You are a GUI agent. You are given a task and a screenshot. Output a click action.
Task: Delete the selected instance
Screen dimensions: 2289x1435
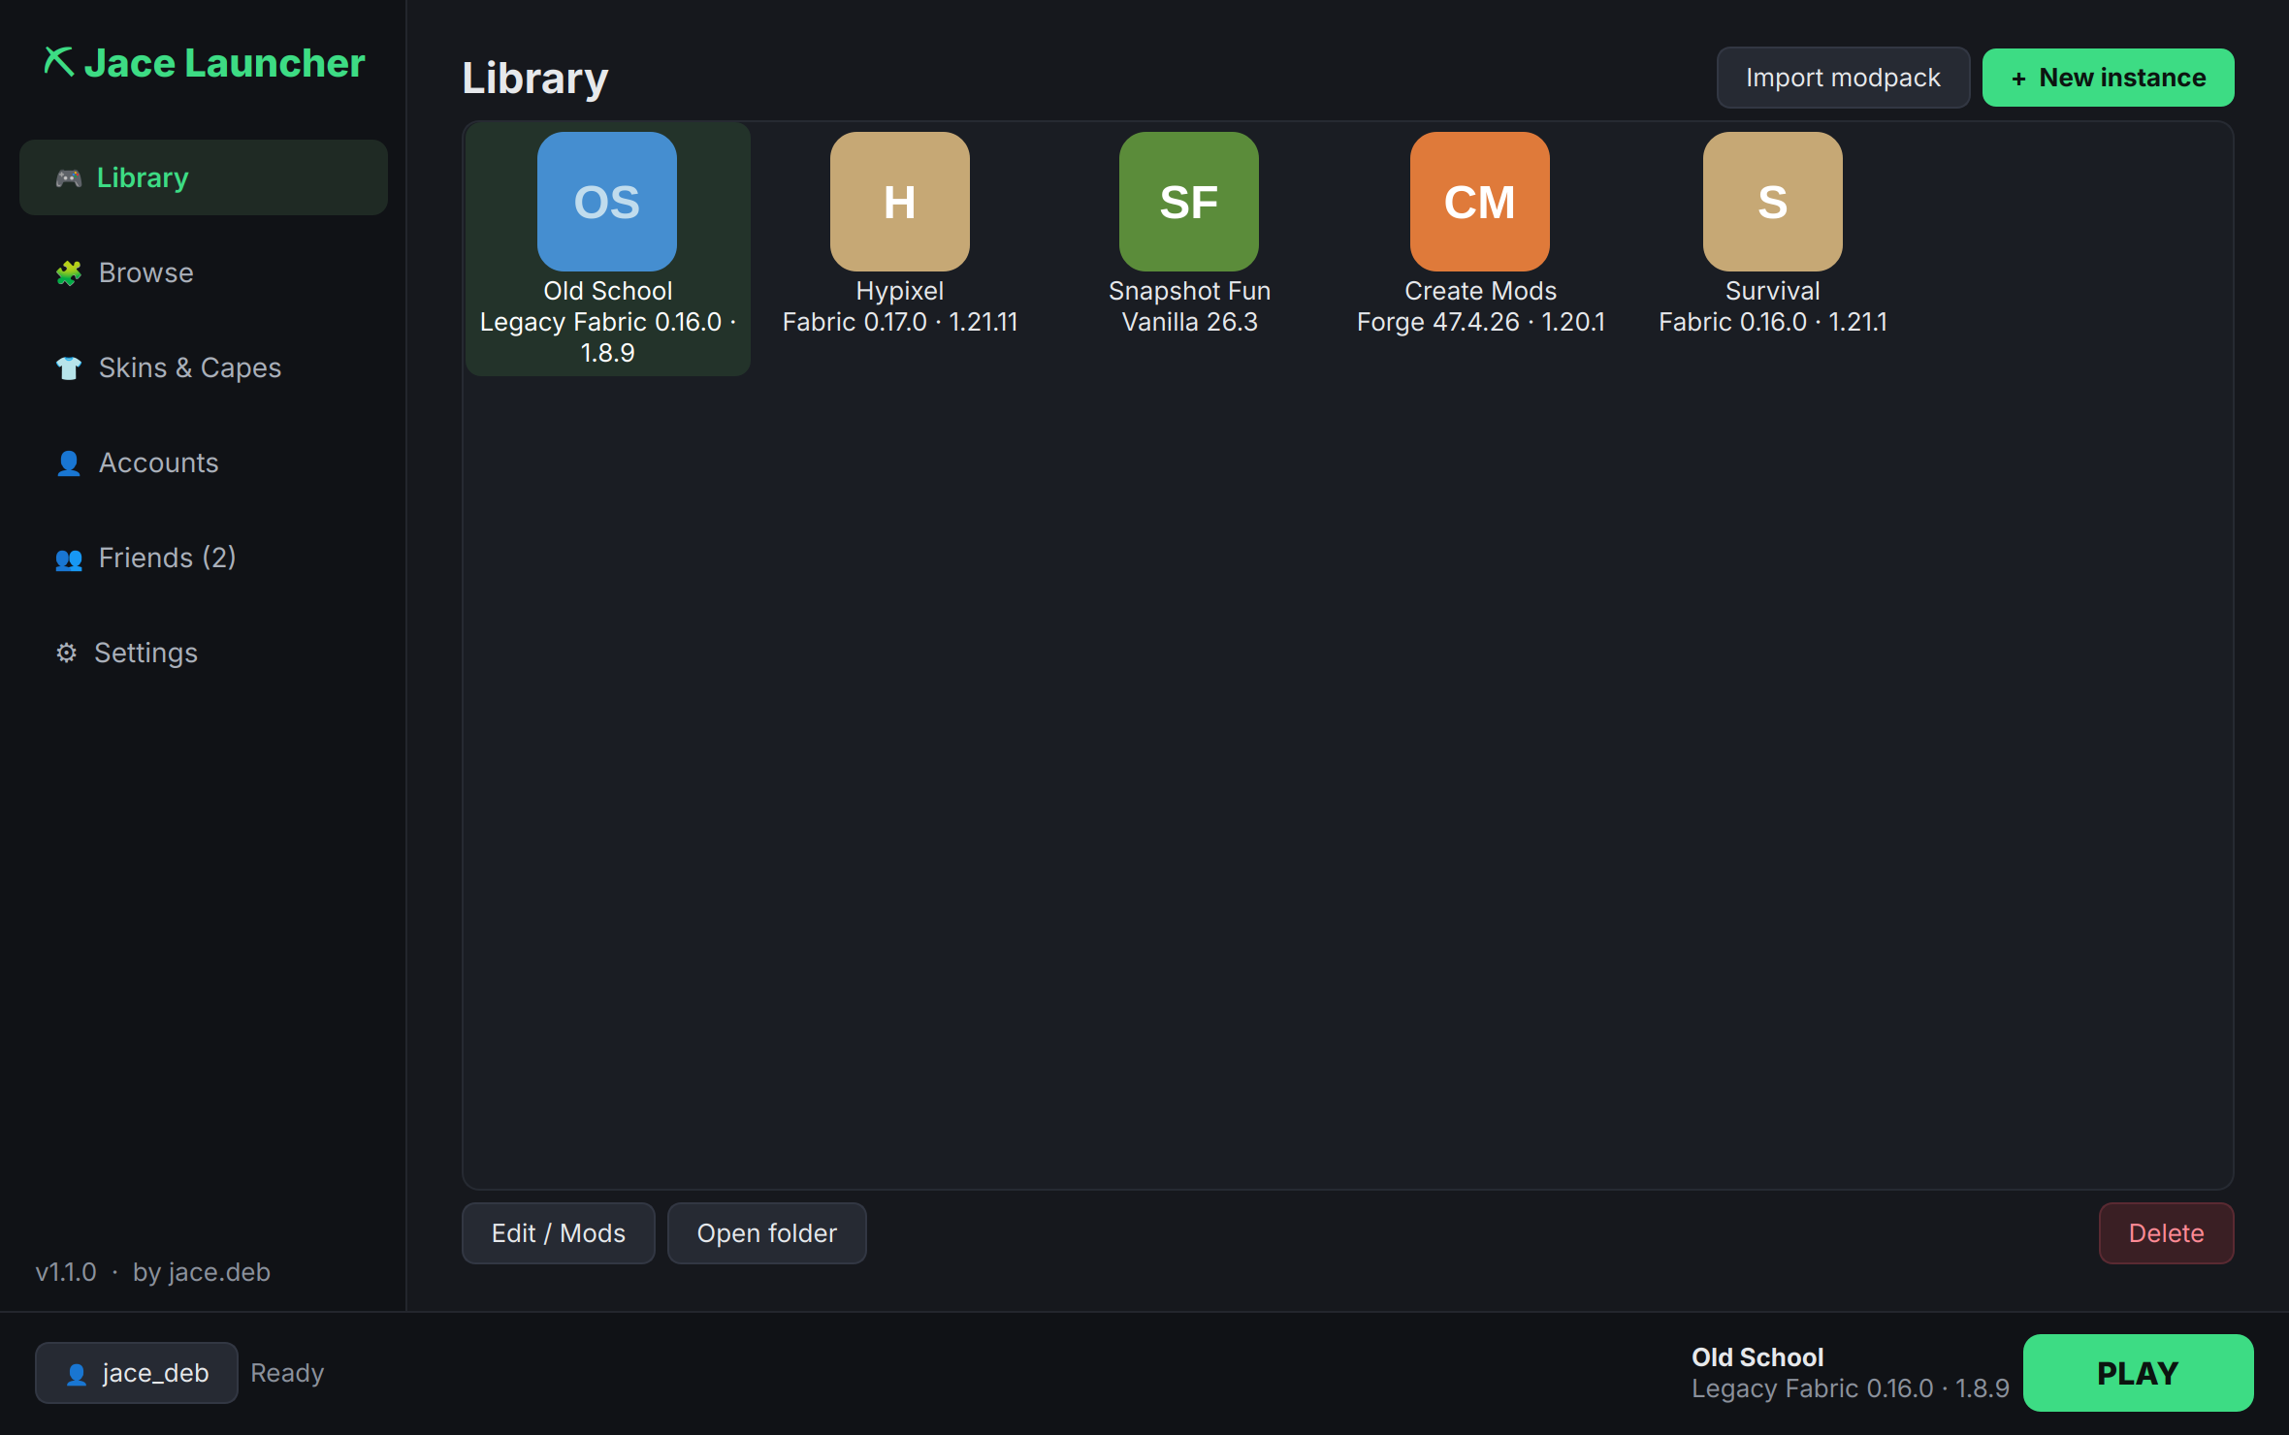pyautogui.click(x=2167, y=1233)
